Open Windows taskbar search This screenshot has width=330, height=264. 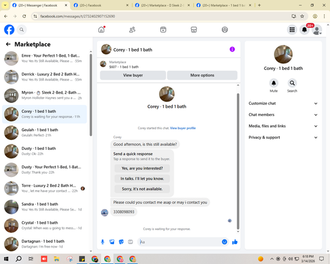tap(18, 259)
